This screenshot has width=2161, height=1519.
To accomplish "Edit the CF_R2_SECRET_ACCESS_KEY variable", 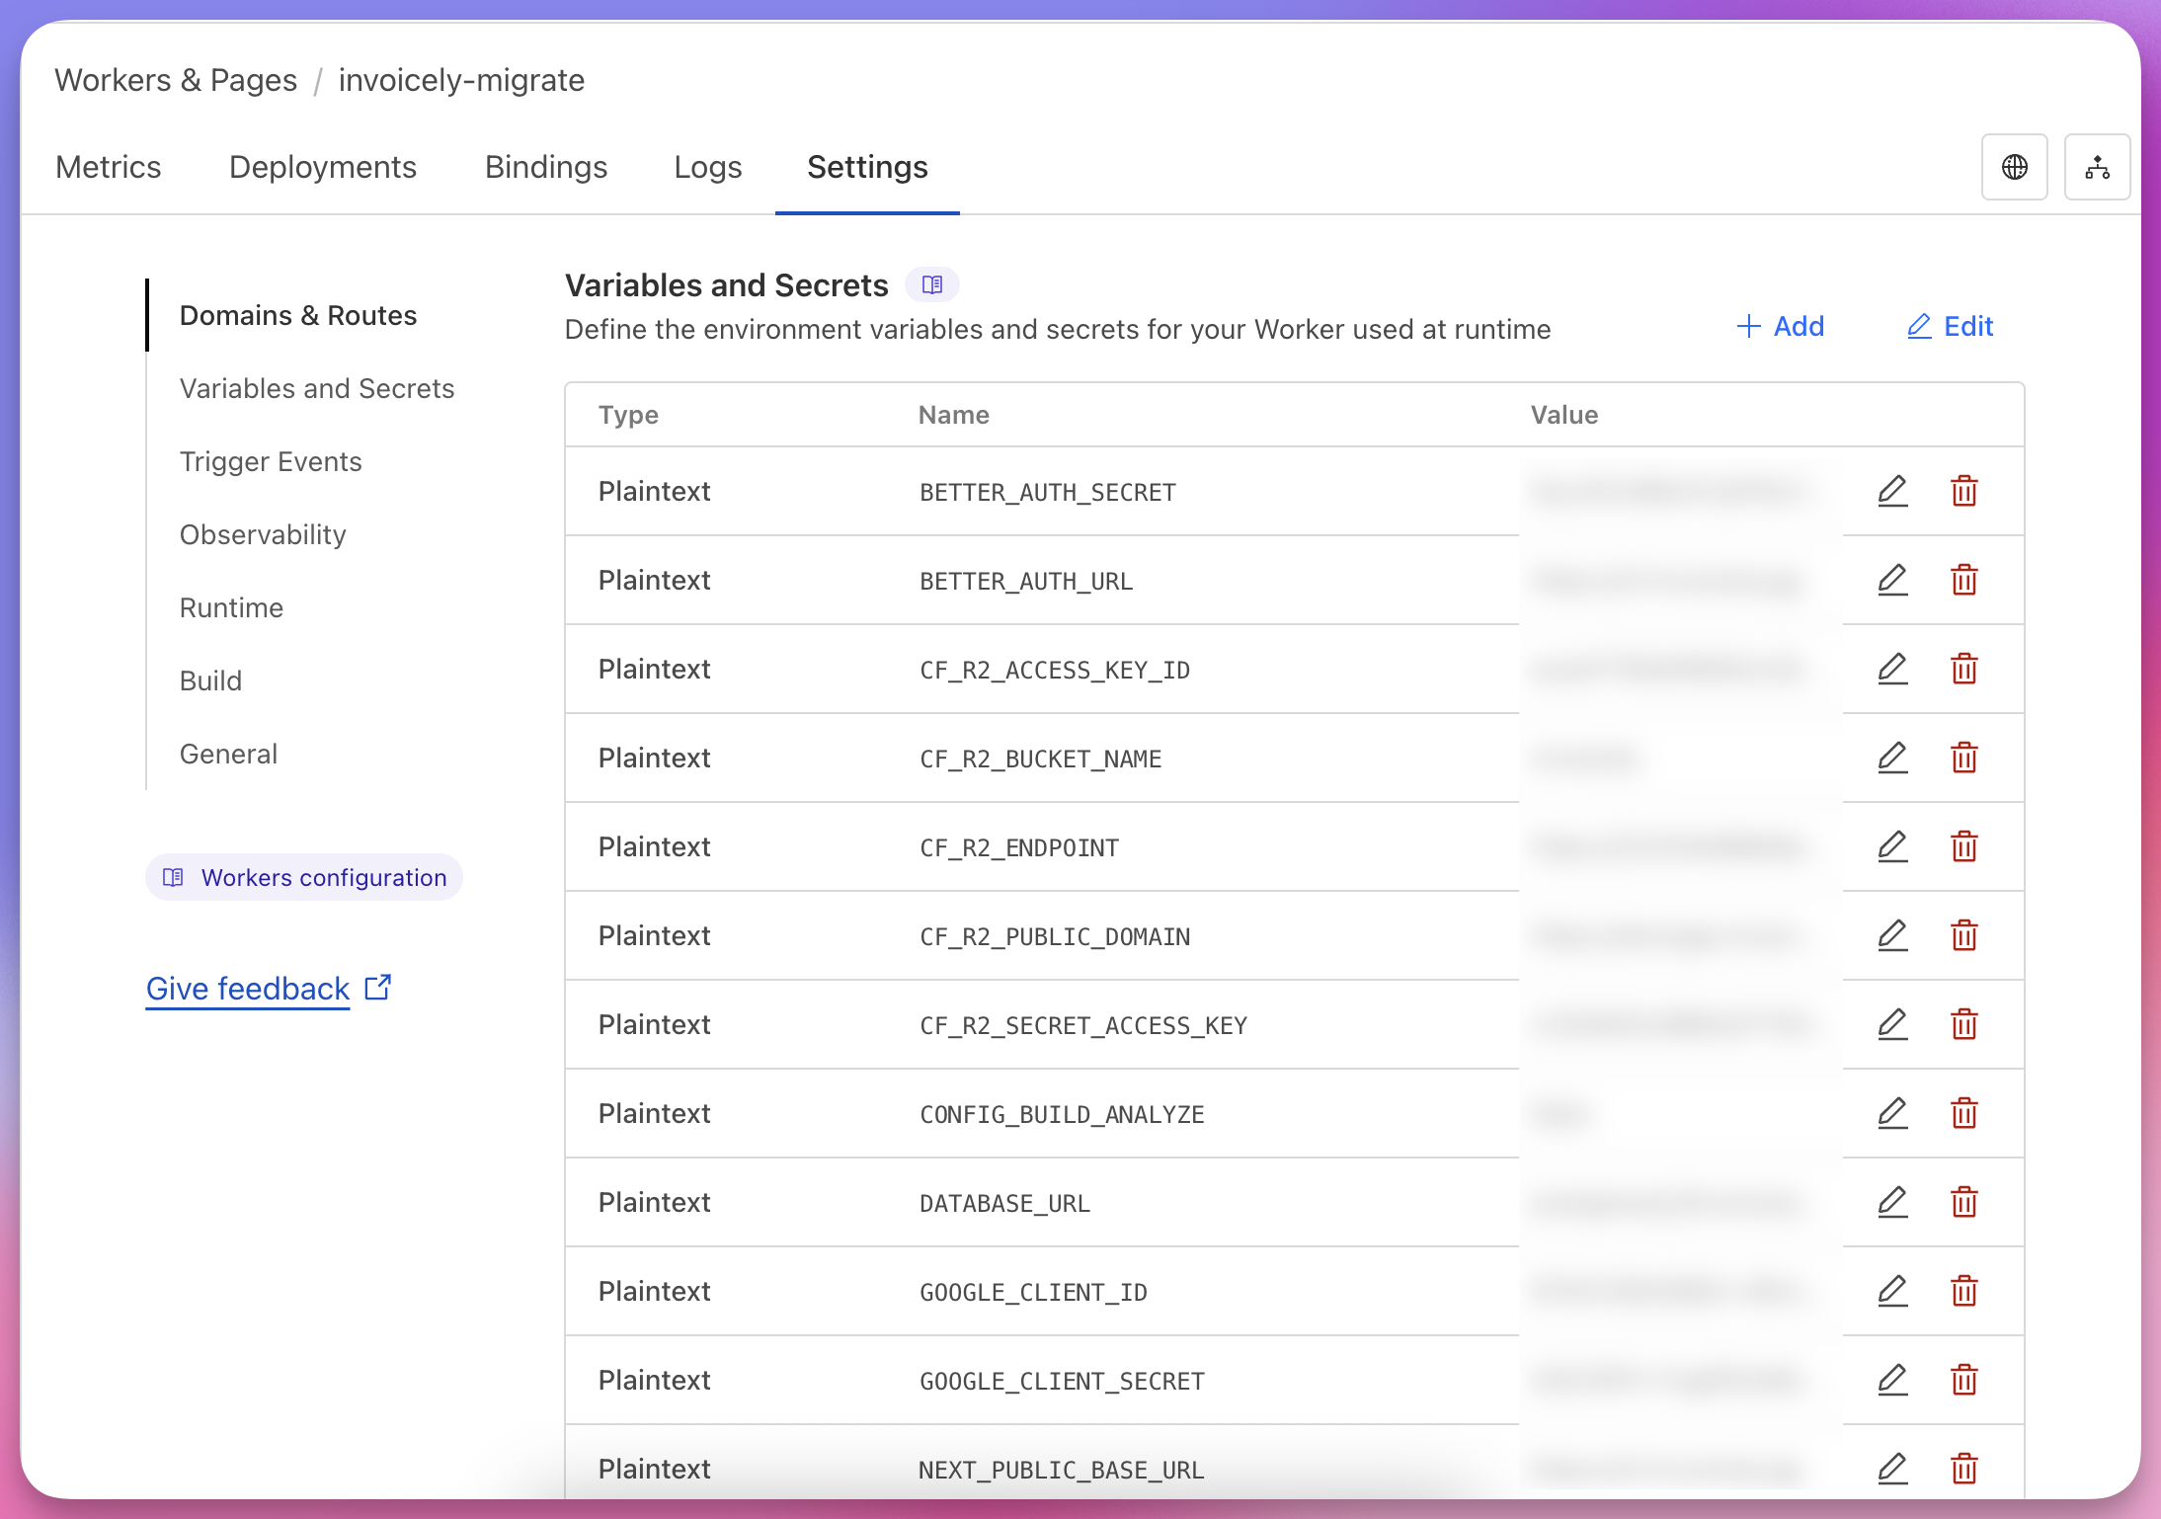I will tap(1891, 1024).
